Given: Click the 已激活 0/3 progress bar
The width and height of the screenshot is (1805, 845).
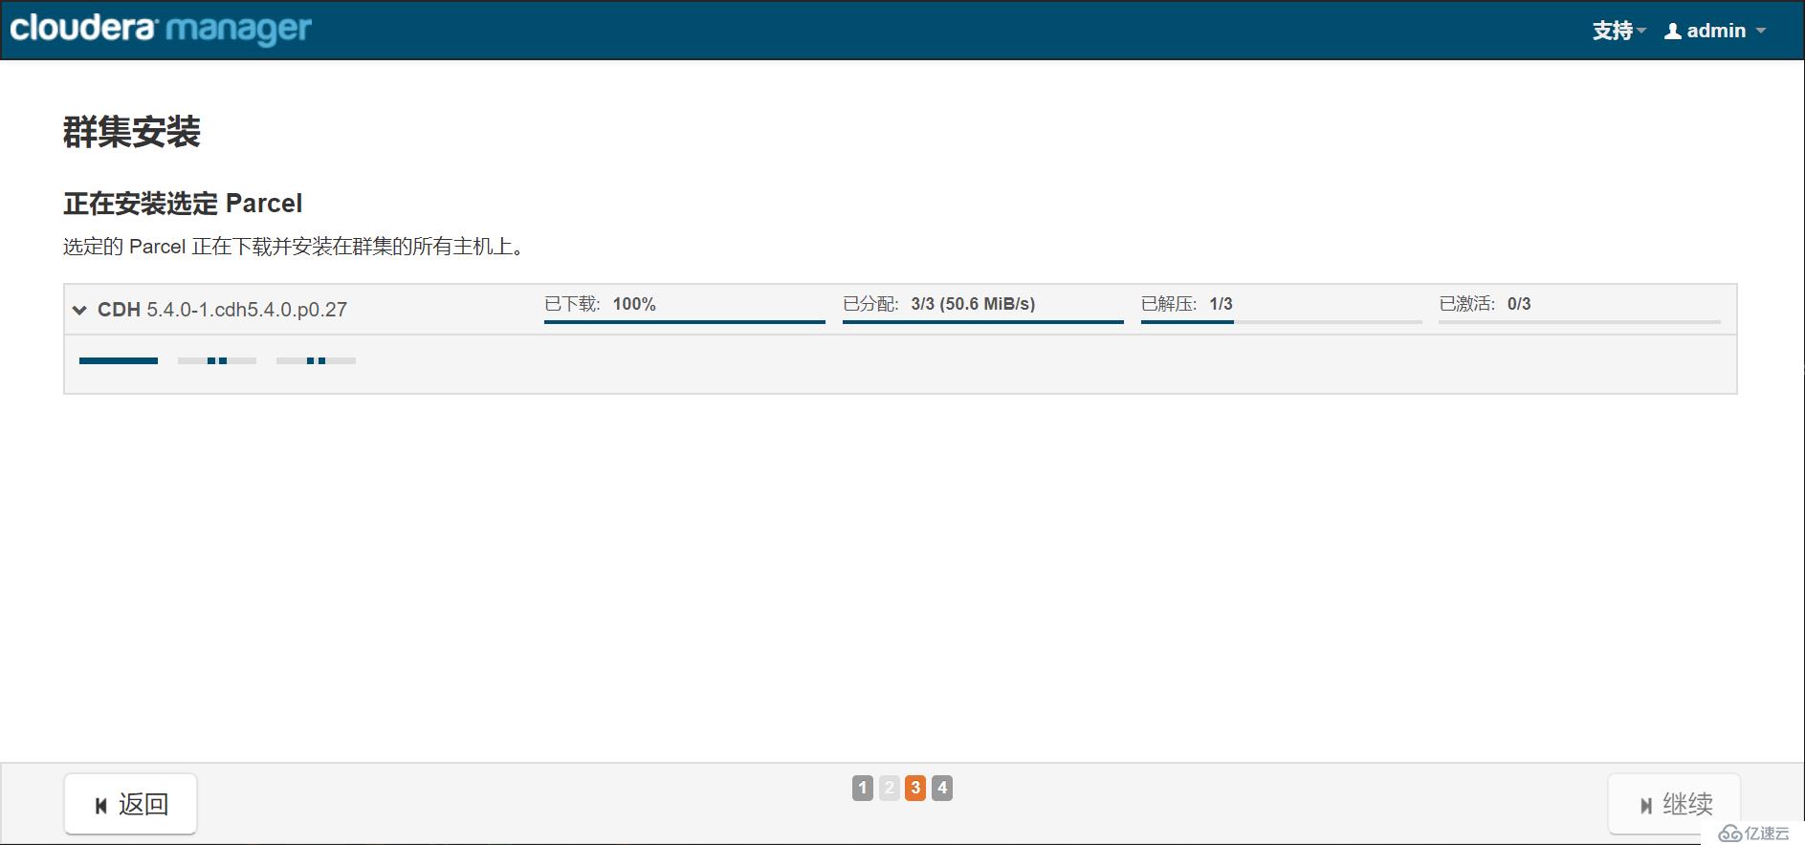Looking at the screenshot, I should click(1579, 322).
